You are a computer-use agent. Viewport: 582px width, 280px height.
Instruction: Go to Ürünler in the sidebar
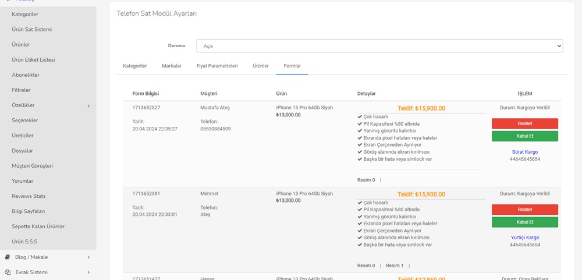pos(21,45)
